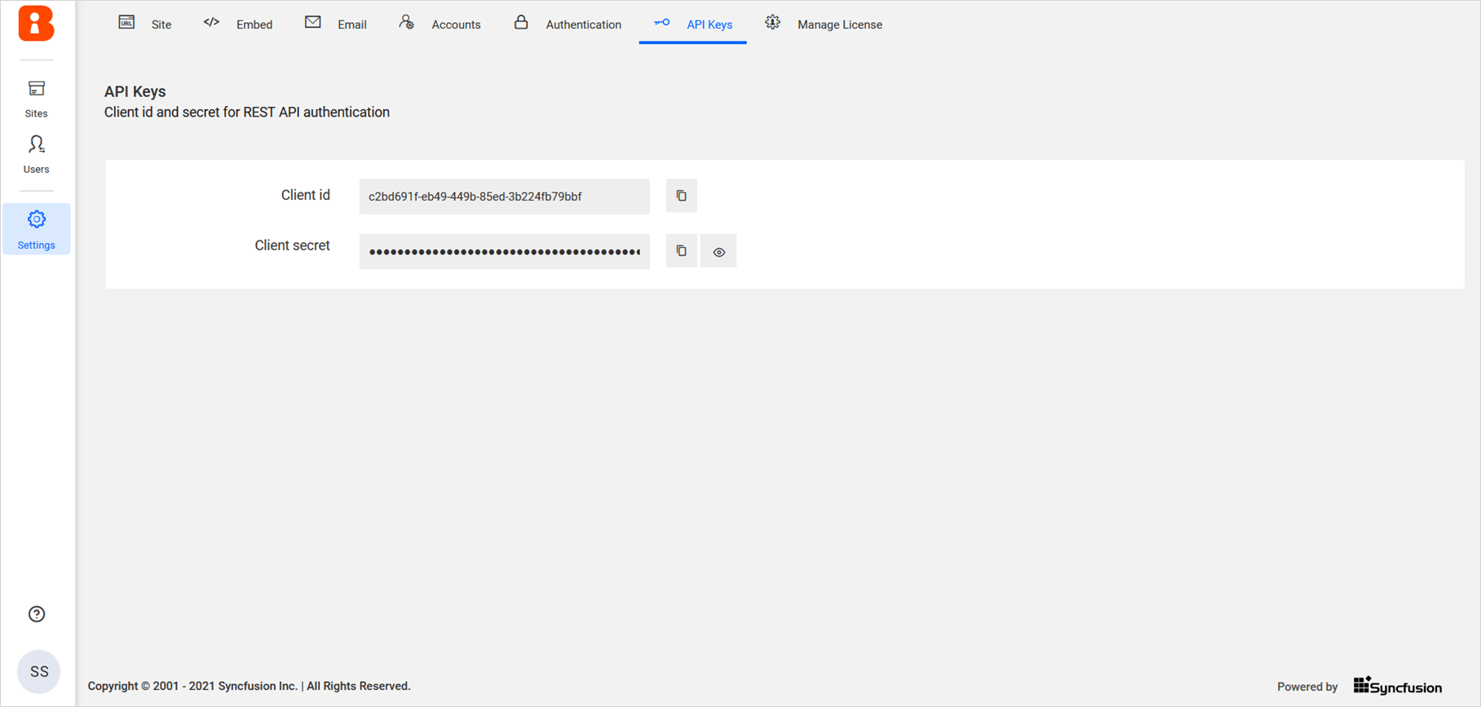Copy the Client id to clipboard

681,196
